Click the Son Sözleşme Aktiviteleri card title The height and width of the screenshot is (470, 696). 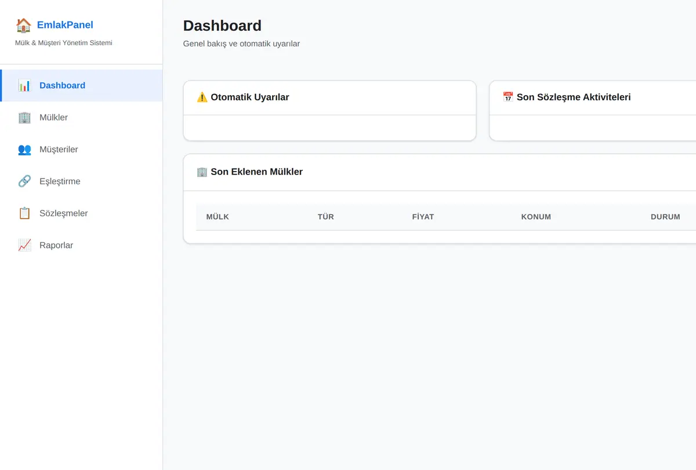pos(574,97)
